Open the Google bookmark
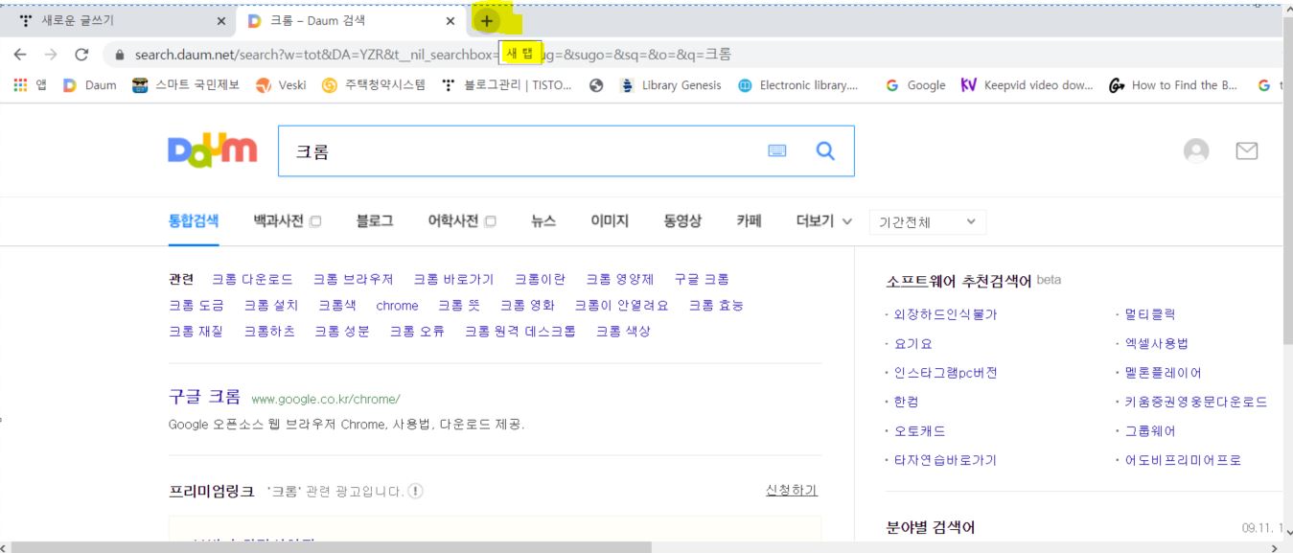 [915, 85]
